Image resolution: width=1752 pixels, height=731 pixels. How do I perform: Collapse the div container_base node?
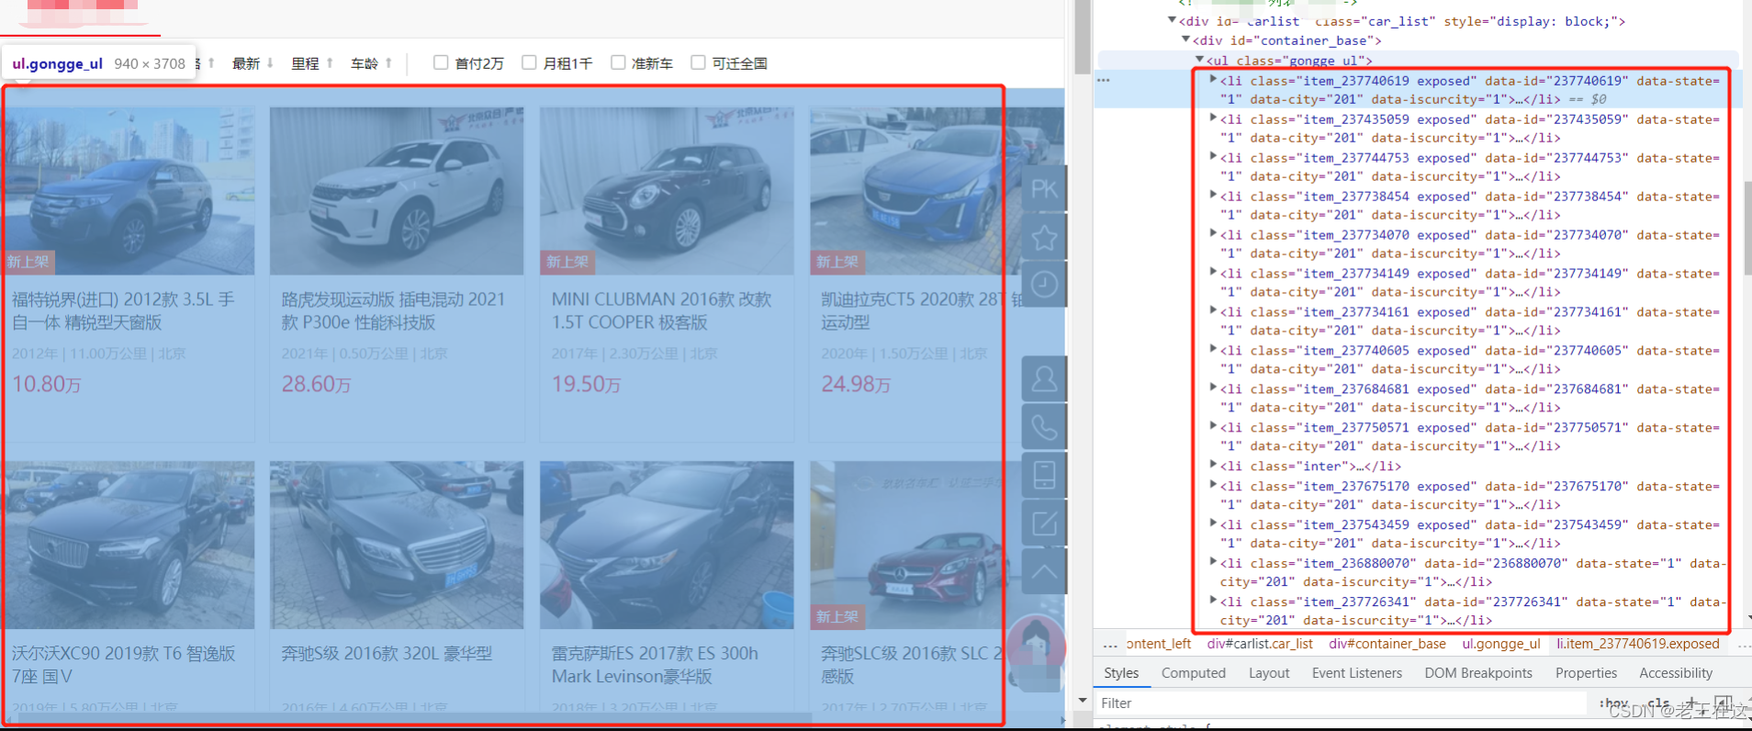coord(1185,39)
